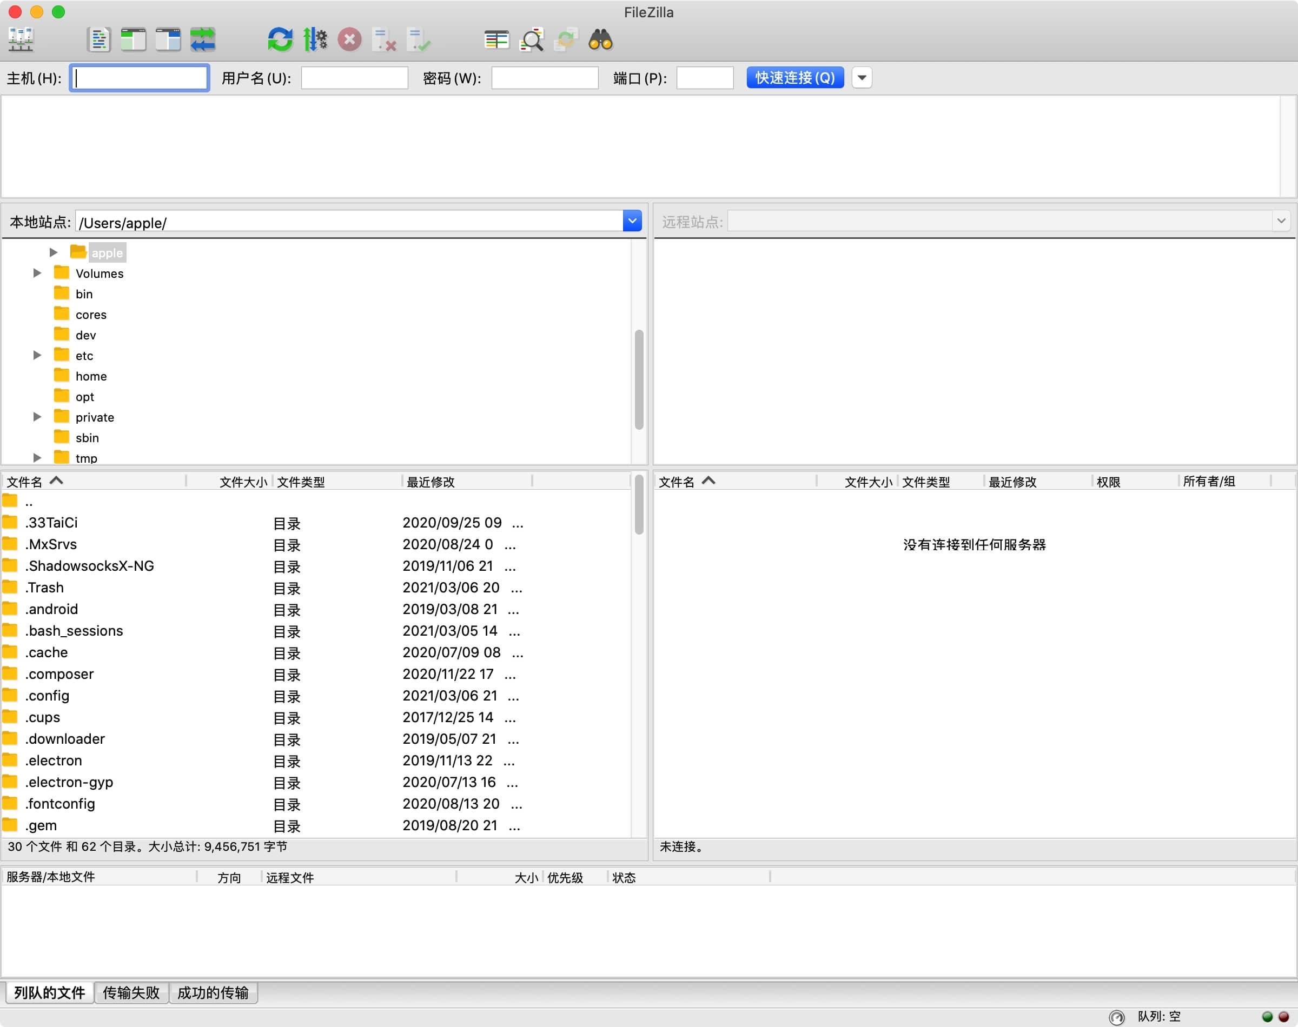1298x1027 pixels.
Task: Expand the tmp folder in tree
Action: click(x=37, y=458)
